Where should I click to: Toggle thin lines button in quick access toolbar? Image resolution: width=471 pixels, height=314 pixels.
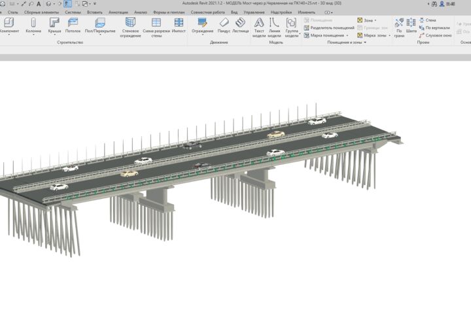pyautogui.click(x=67, y=4)
